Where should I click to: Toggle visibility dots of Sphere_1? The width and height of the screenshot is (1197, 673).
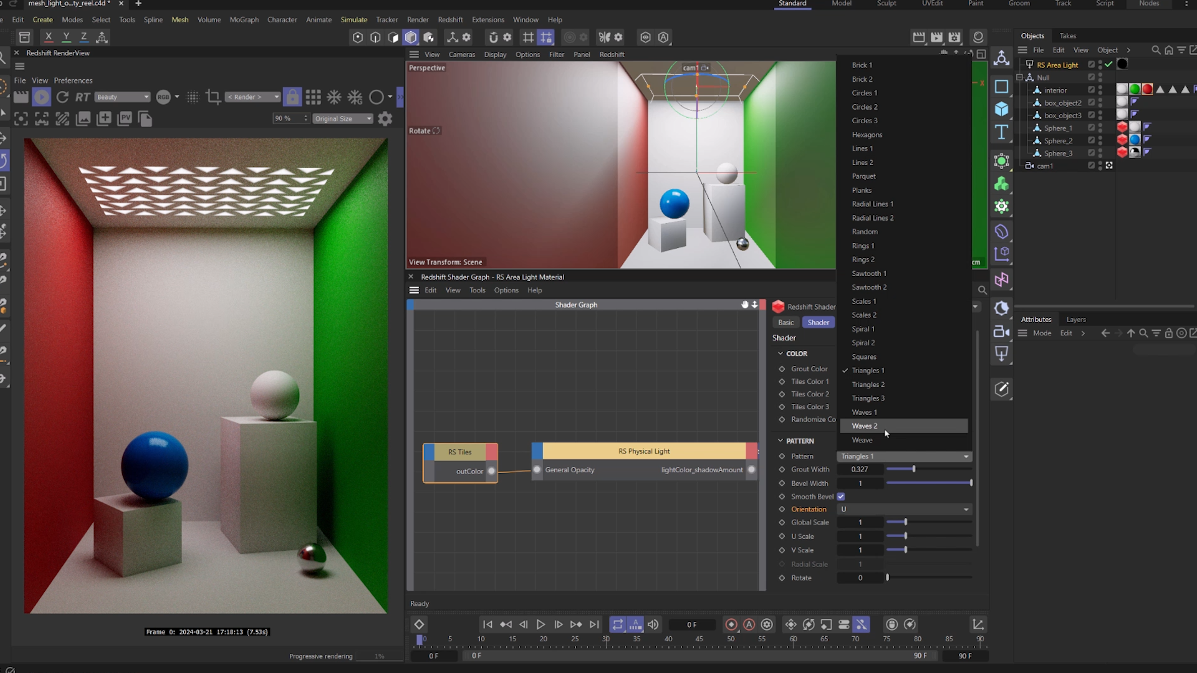(x=1100, y=128)
